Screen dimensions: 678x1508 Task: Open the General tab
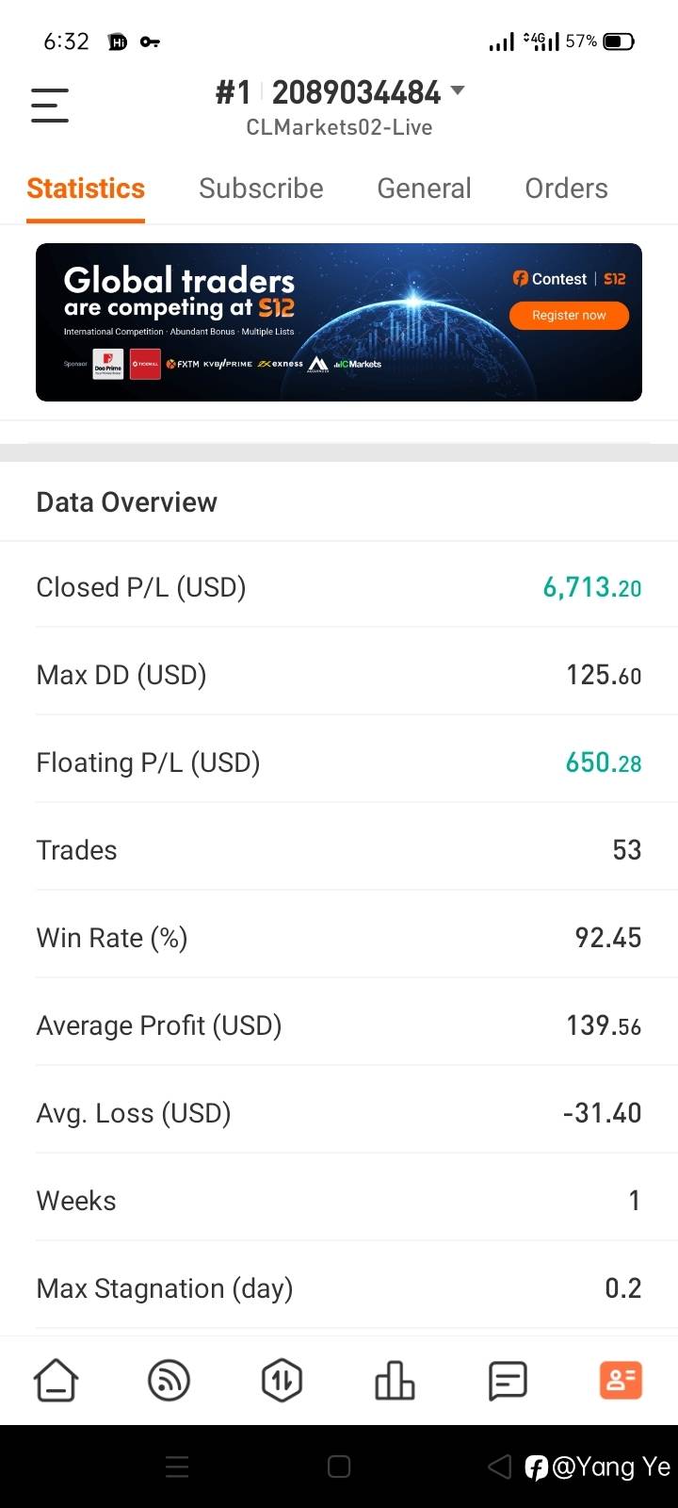pos(424,188)
